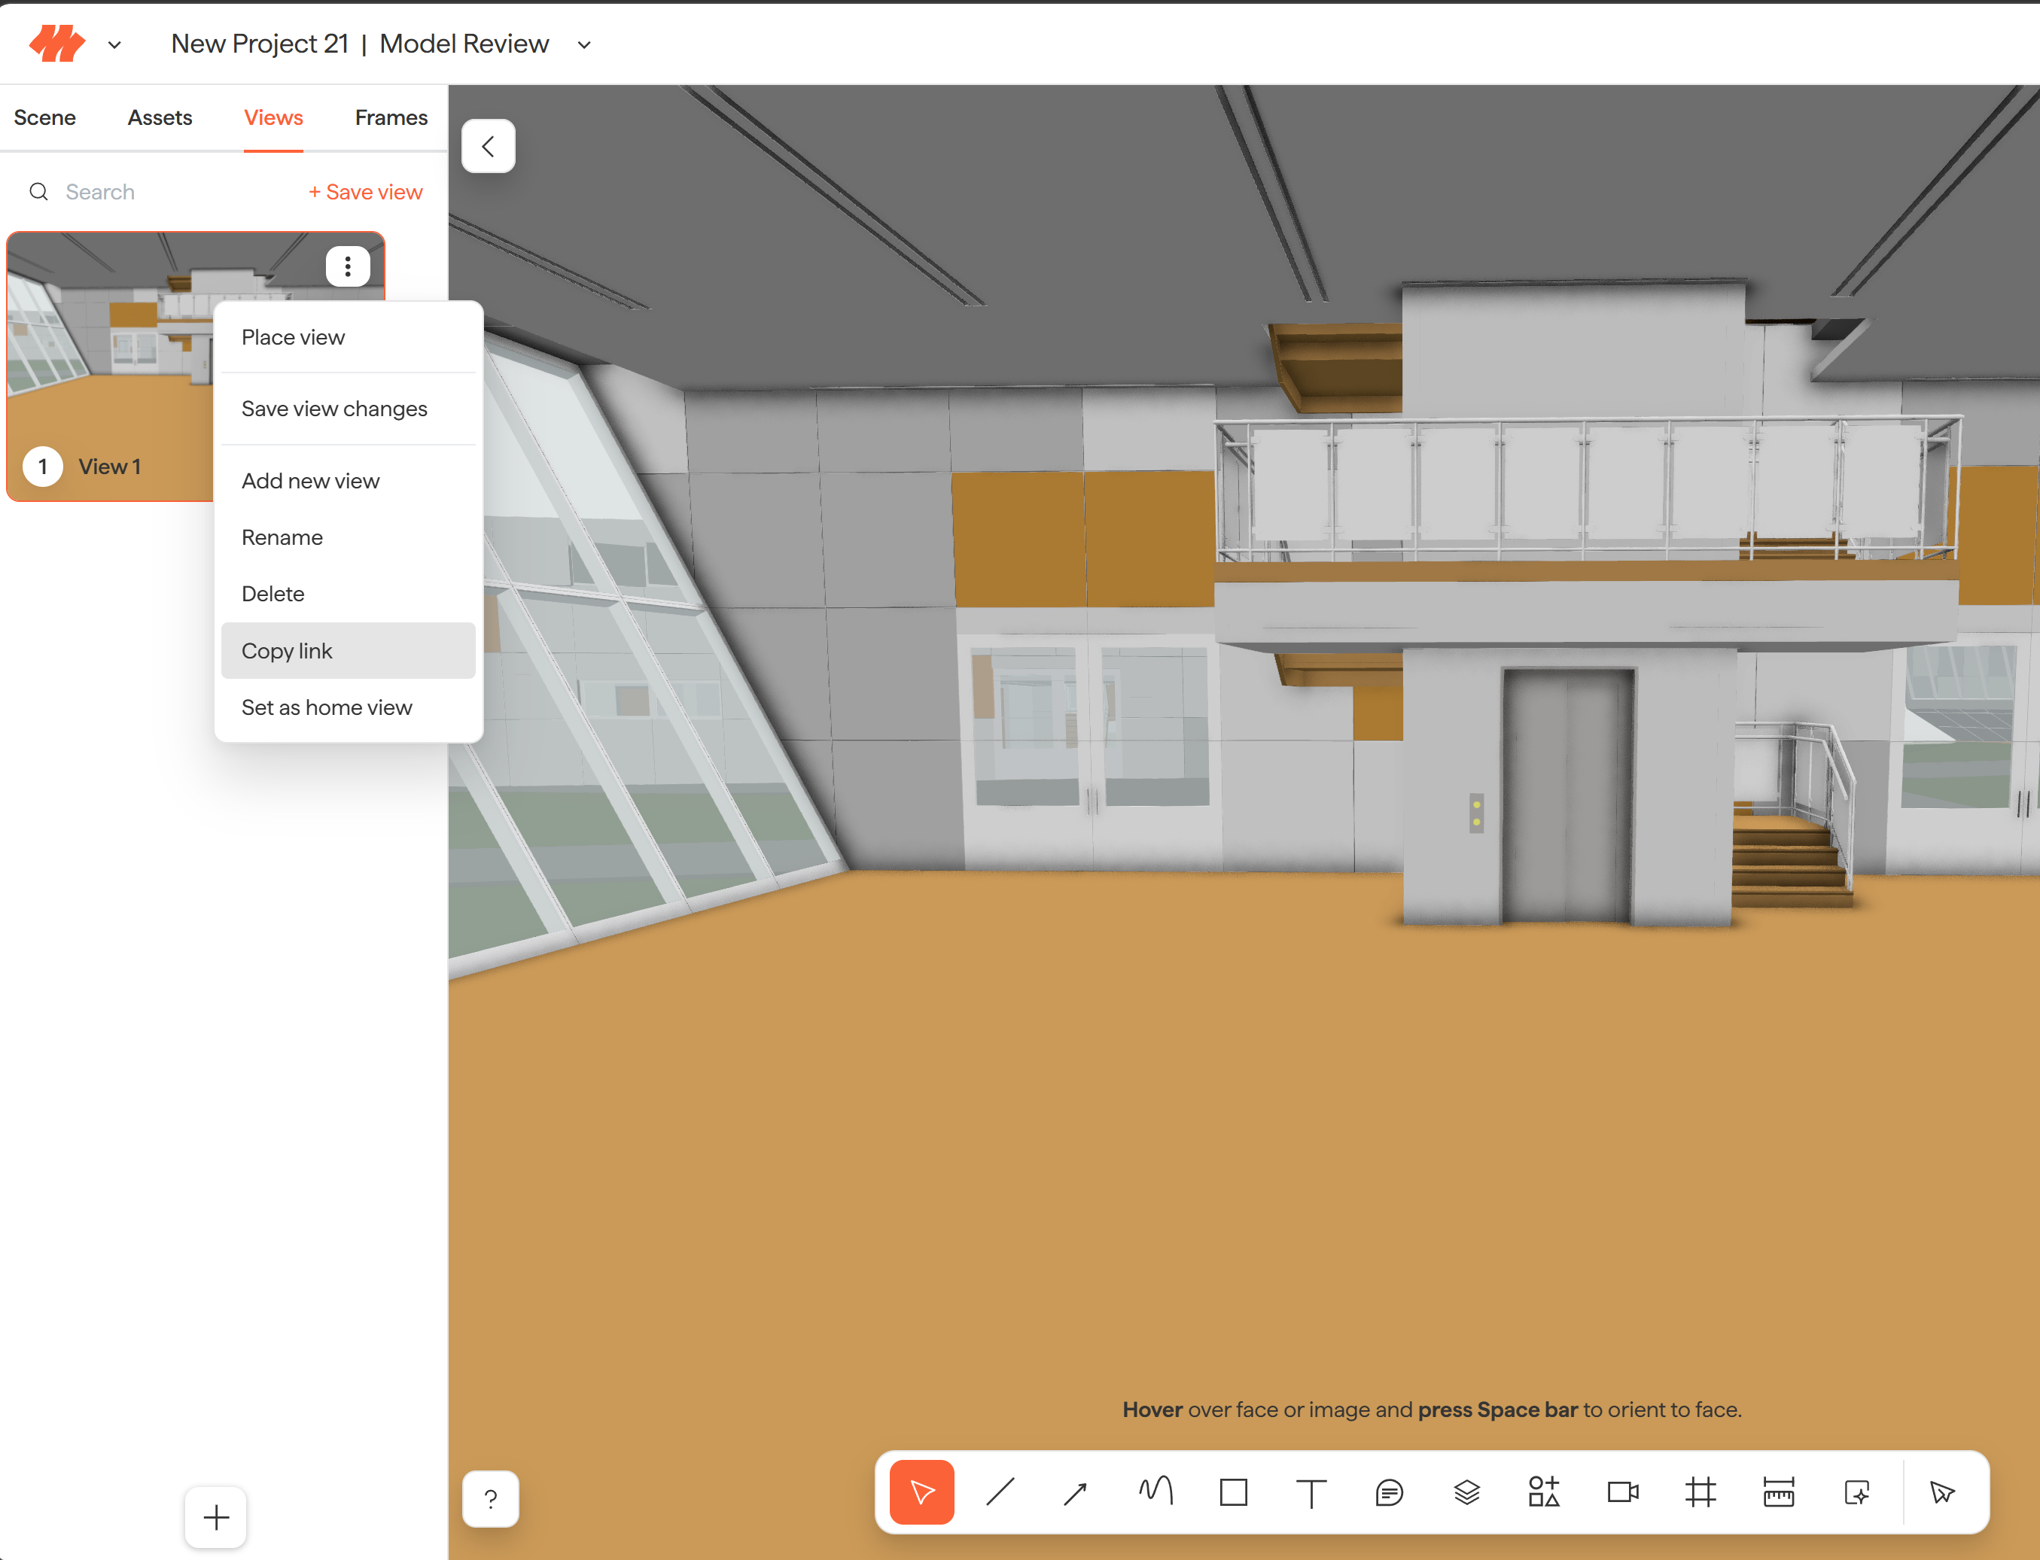Activate the text tool
2040x1560 pixels.
[x=1311, y=1492]
